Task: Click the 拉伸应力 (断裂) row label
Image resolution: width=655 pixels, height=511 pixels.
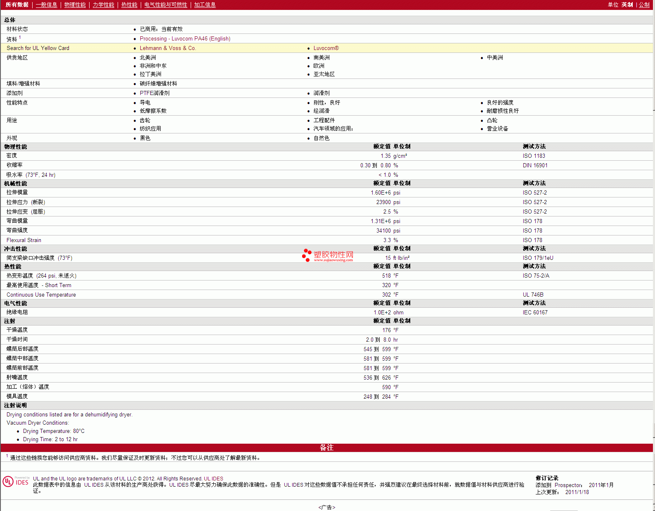Action: [26, 202]
